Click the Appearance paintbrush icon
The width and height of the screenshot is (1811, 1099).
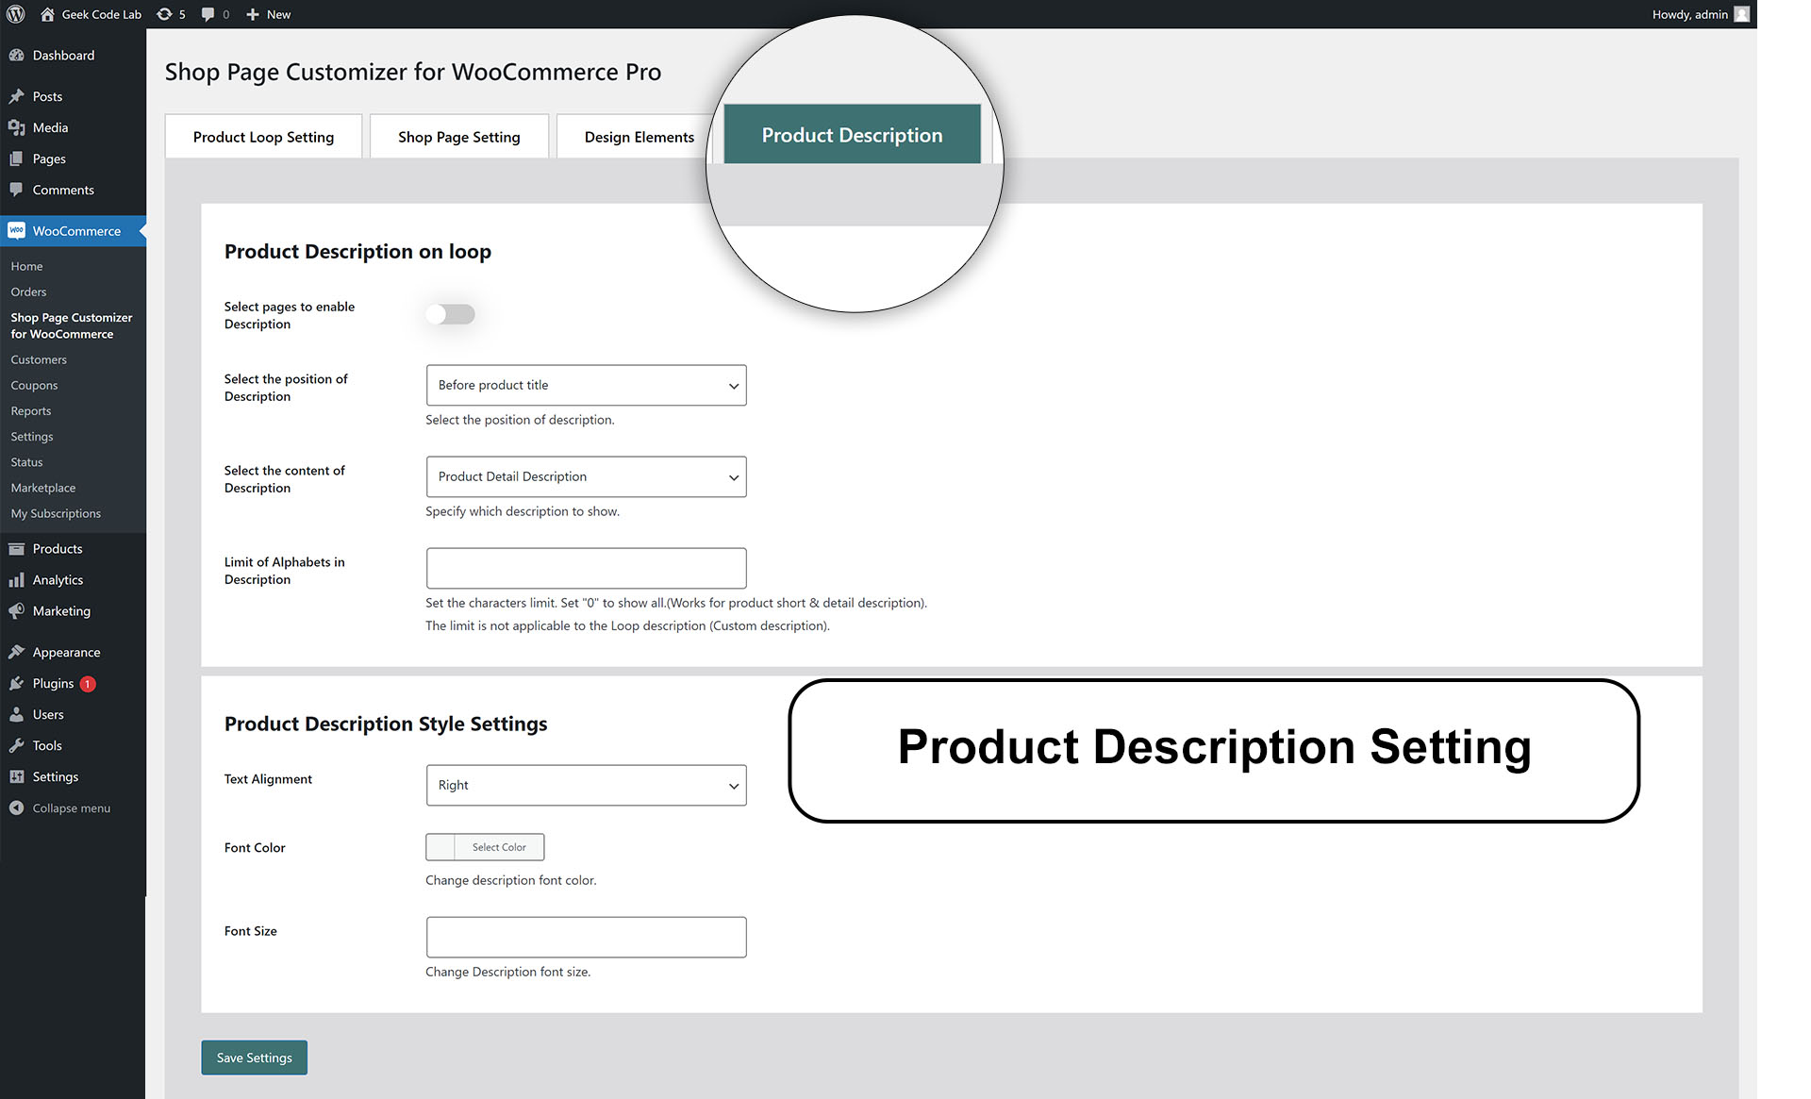16,652
